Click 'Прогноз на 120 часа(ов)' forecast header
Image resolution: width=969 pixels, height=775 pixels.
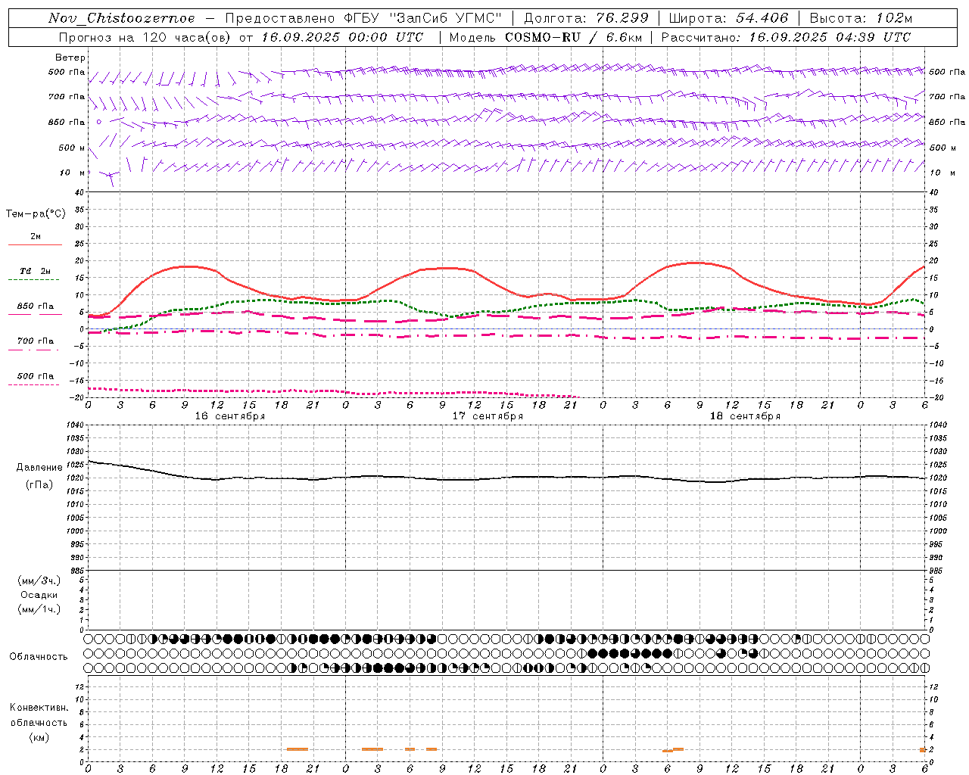[x=146, y=37]
